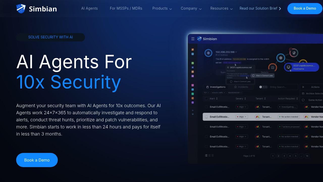
Task: Click the purple hexagon icon in the sidebar
Action: pyautogui.click(x=193, y=102)
